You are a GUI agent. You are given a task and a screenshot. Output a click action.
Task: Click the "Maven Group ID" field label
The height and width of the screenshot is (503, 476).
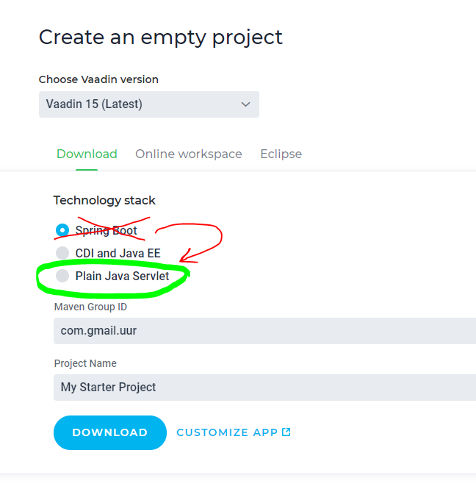[x=90, y=307]
